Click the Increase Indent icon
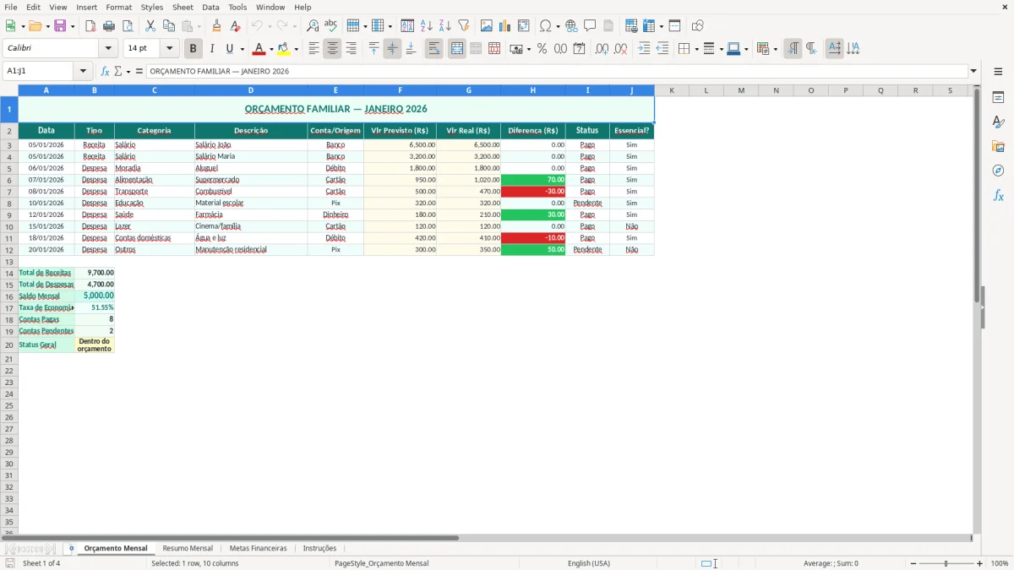This screenshot has width=1014, height=570. tap(644, 49)
